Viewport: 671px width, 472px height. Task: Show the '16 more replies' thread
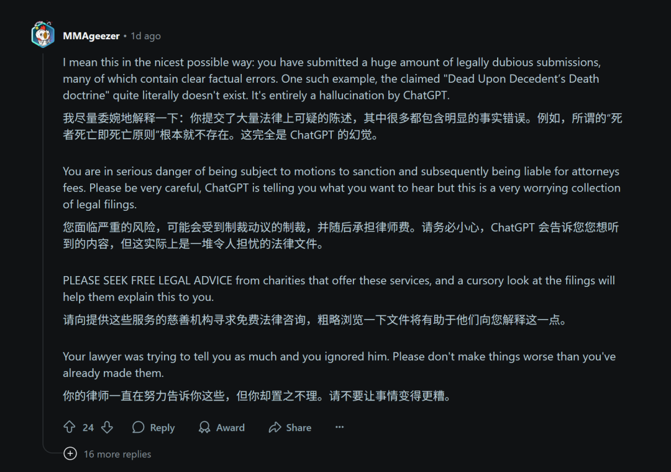pyautogui.click(x=117, y=454)
